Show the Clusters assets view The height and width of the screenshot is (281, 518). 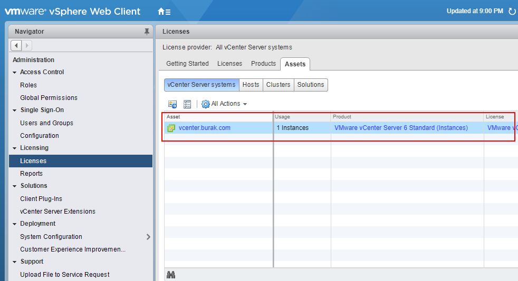pyautogui.click(x=278, y=85)
